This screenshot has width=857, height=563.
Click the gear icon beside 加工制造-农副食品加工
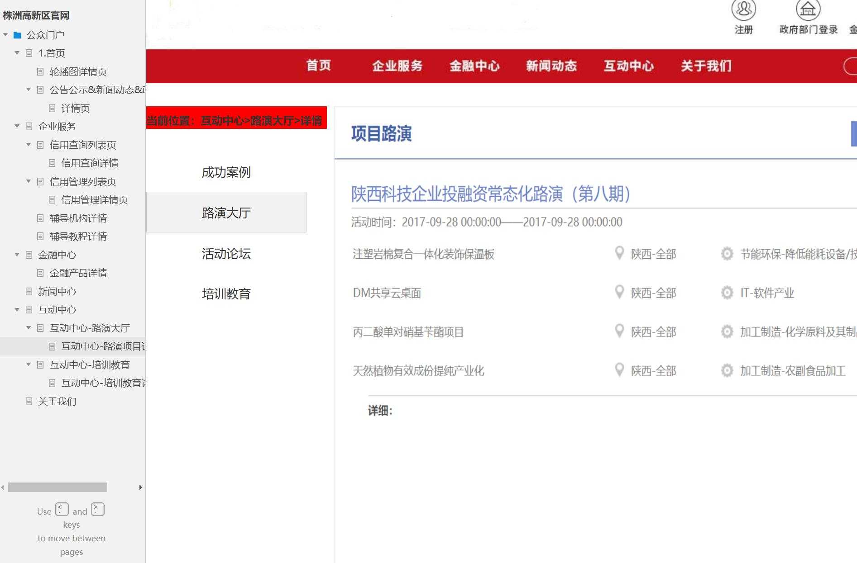pyautogui.click(x=727, y=371)
